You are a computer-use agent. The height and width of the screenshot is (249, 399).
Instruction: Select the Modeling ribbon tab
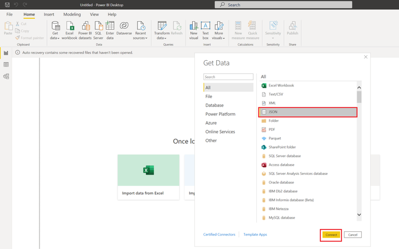tap(72, 14)
